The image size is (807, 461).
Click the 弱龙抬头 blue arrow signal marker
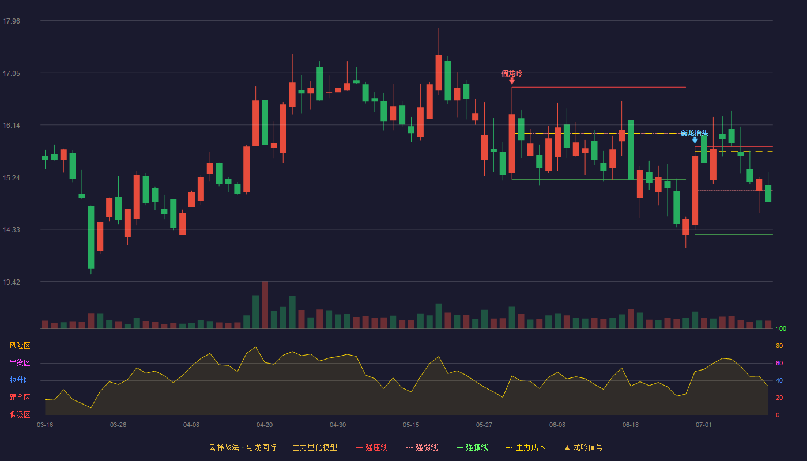[695, 140]
